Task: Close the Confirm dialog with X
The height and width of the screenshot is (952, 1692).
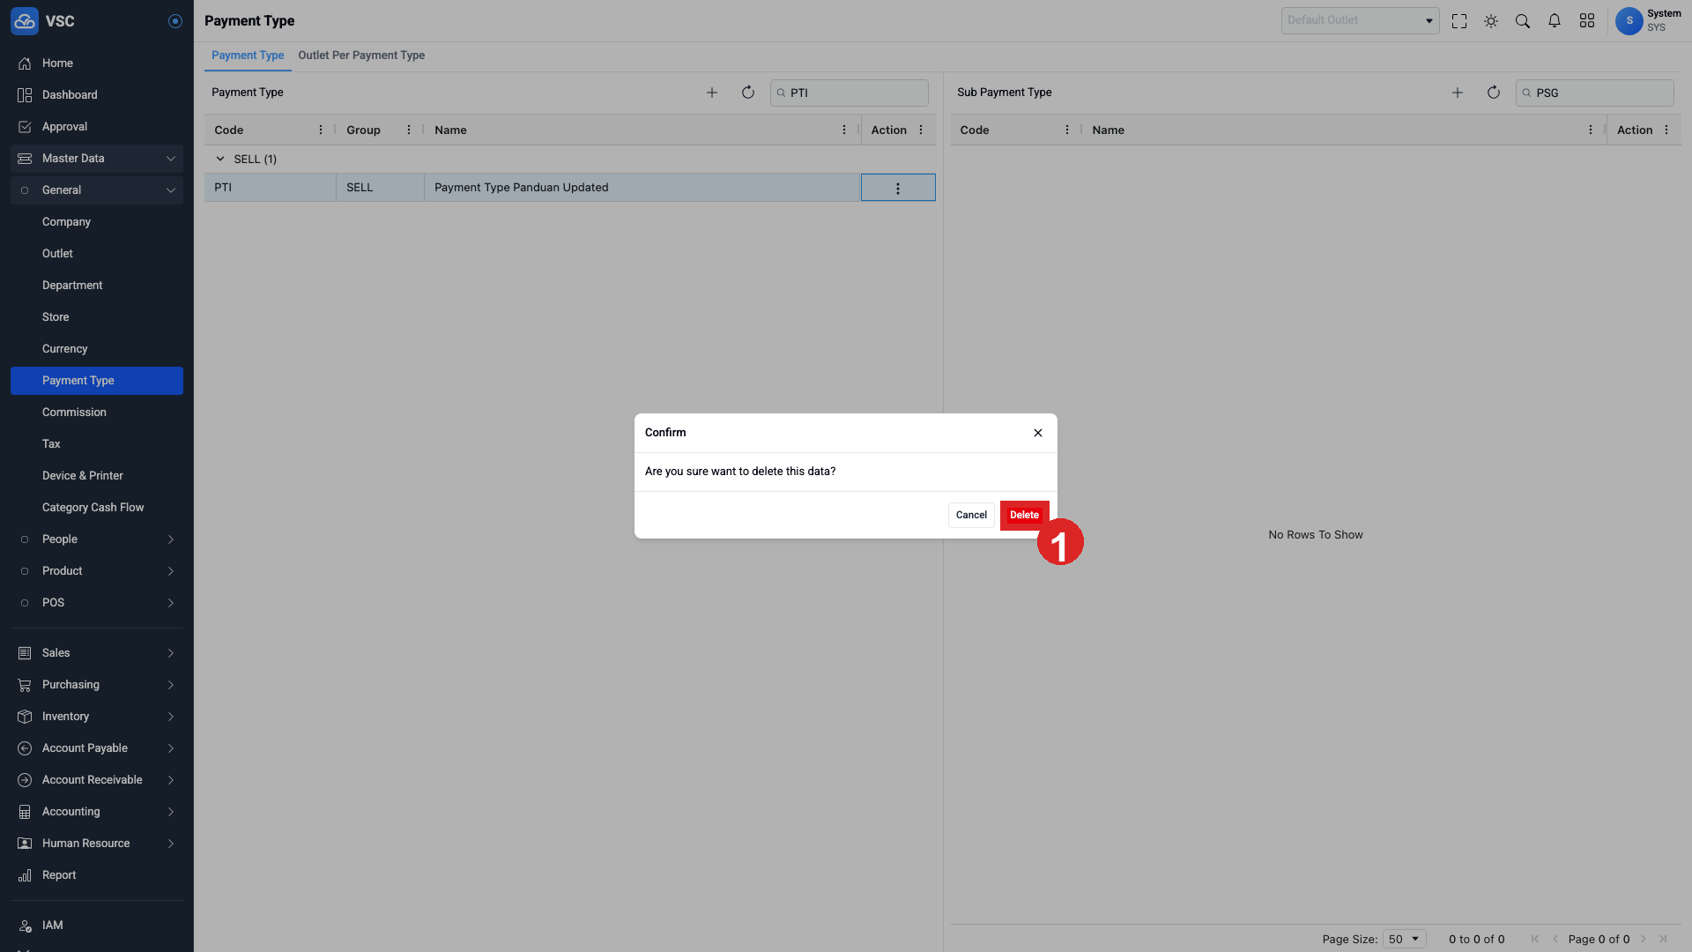Action: 1038,433
